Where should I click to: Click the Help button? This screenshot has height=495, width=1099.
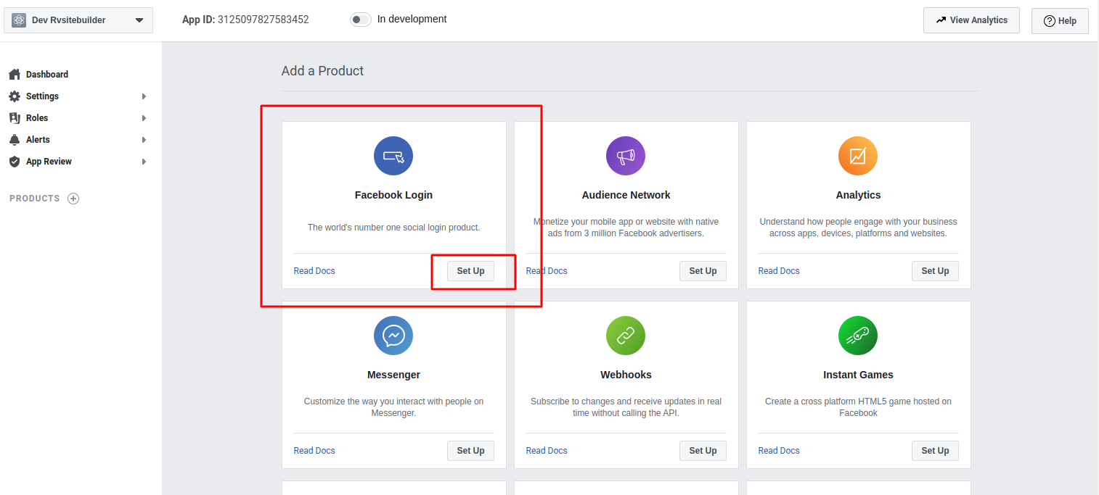[x=1060, y=21]
